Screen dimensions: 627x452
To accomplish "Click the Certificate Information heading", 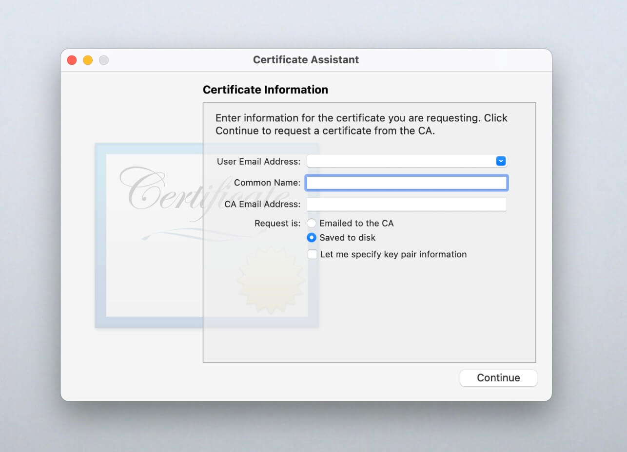I will click(x=265, y=90).
